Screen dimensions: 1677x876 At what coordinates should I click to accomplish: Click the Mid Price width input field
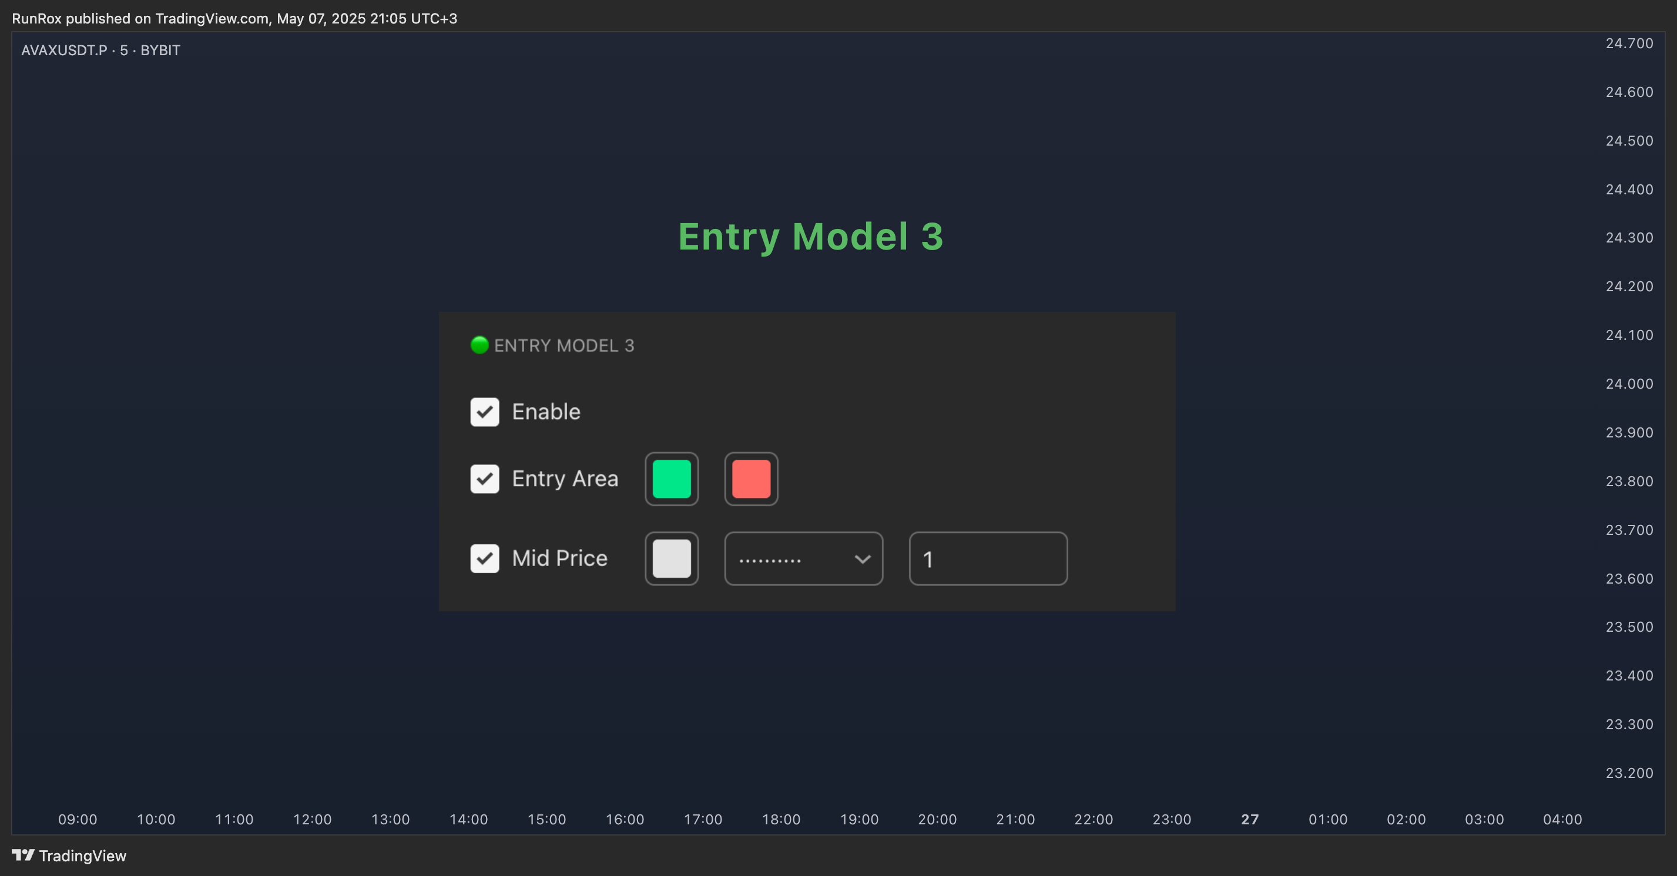988,558
